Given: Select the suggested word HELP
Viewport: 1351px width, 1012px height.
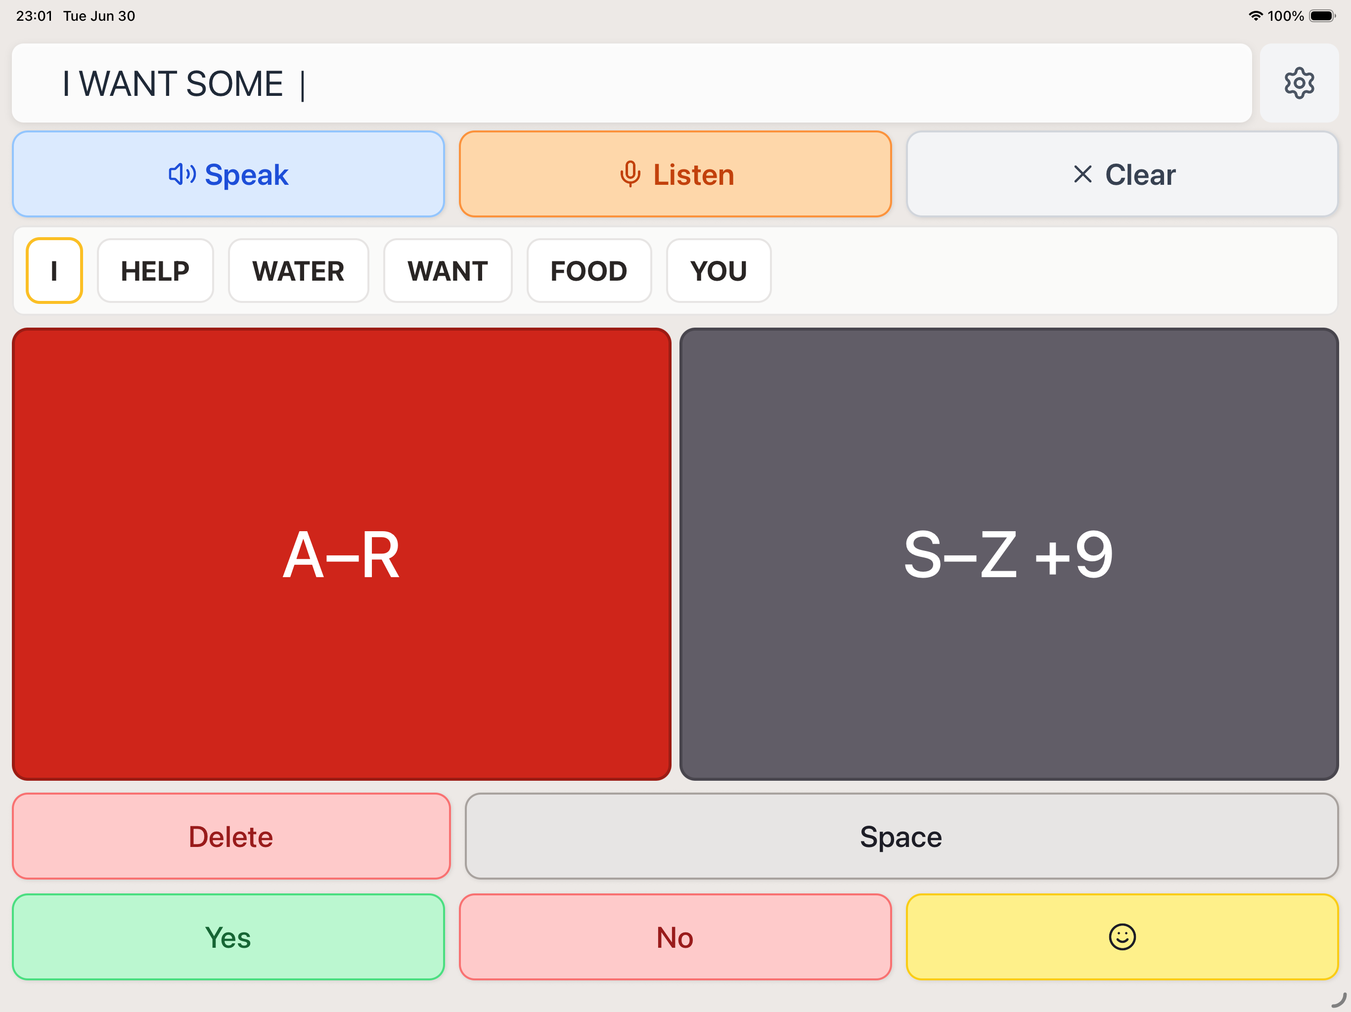Looking at the screenshot, I should [155, 270].
